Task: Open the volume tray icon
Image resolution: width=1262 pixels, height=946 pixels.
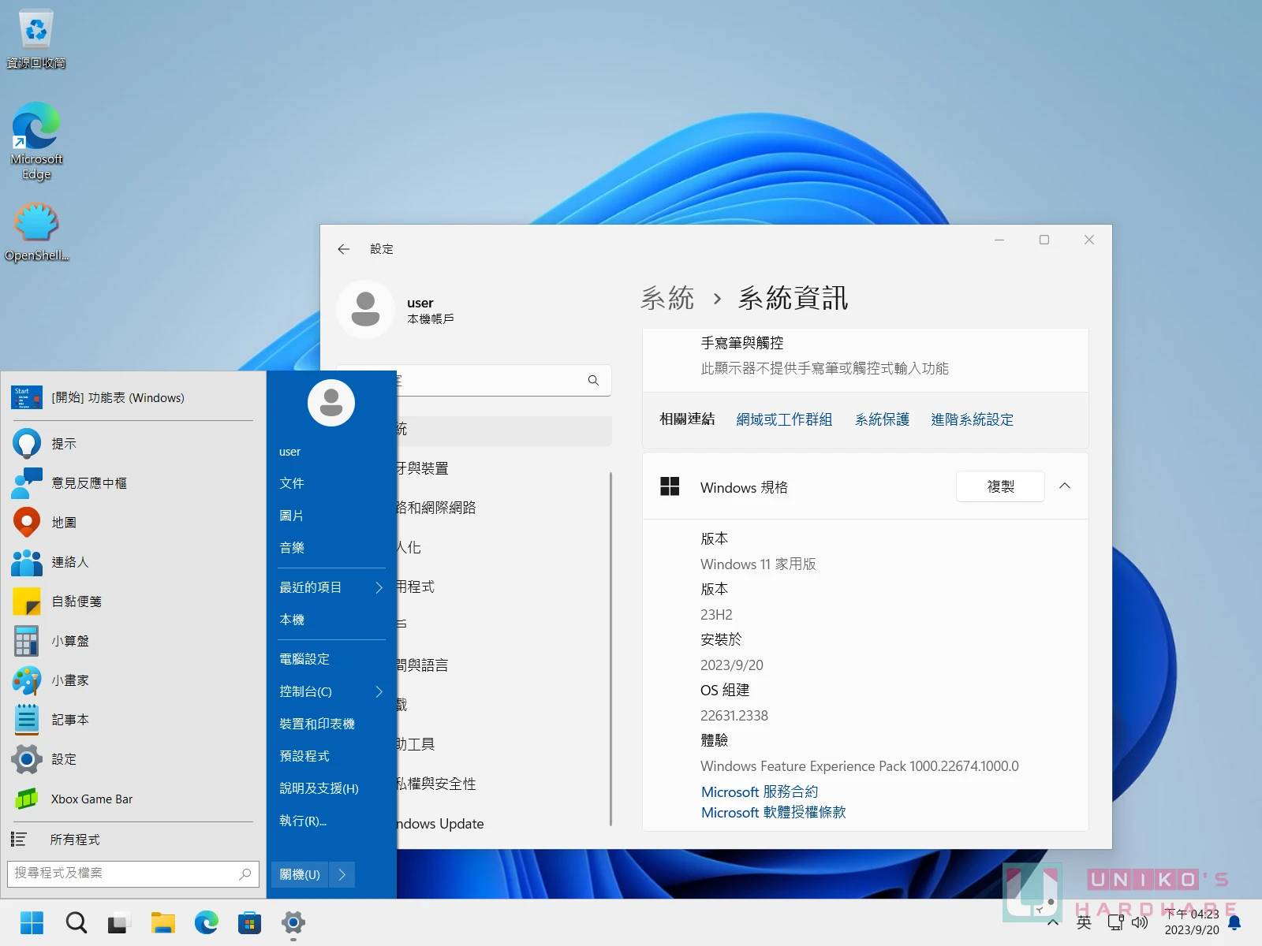Action: coord(1139,922)
